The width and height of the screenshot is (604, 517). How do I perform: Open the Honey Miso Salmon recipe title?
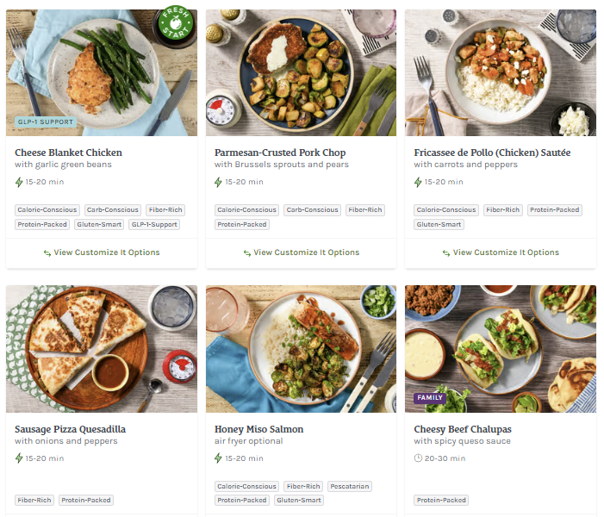(258, 429)
